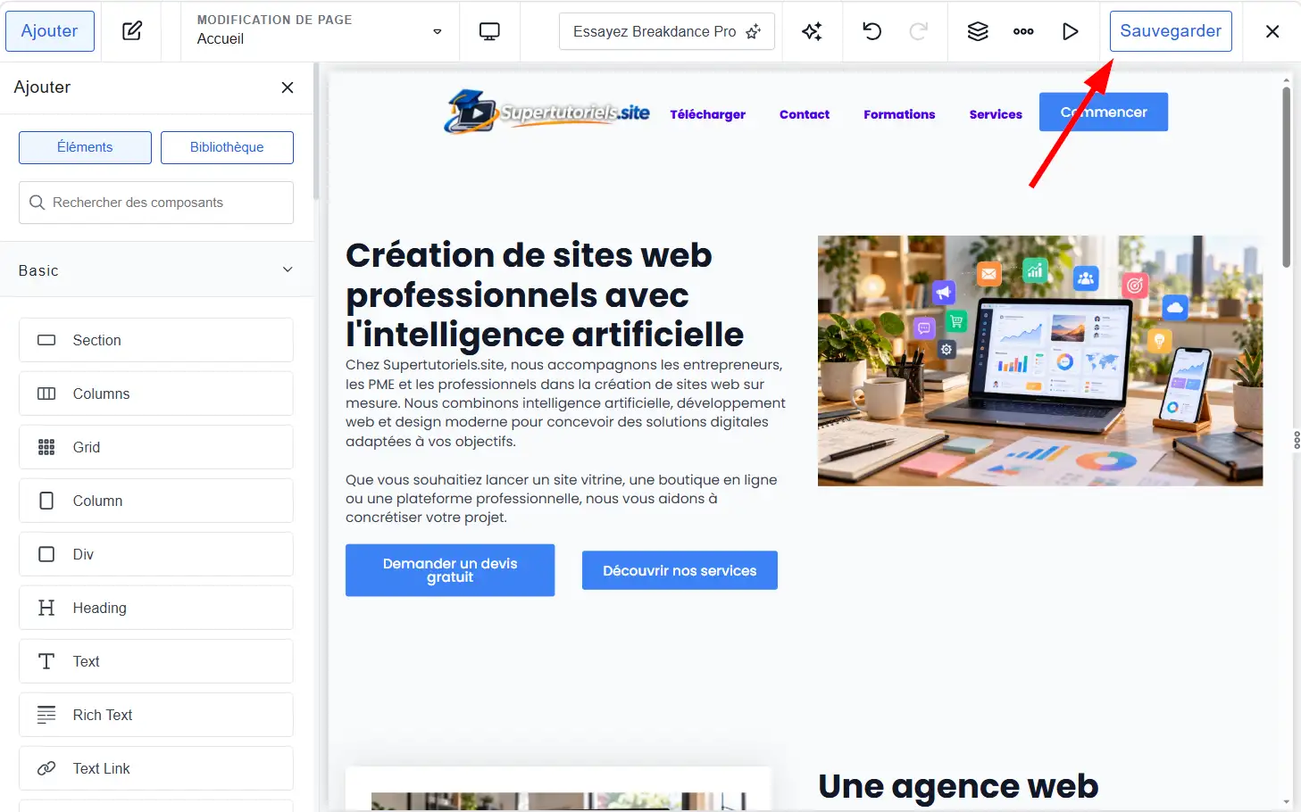This screenshot has width=1301, height=812.
Task: Add a single Column element
Action: pos(156,501)
